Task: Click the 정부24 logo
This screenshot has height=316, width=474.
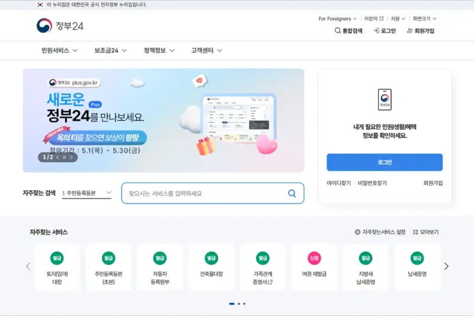Action: 60,25
